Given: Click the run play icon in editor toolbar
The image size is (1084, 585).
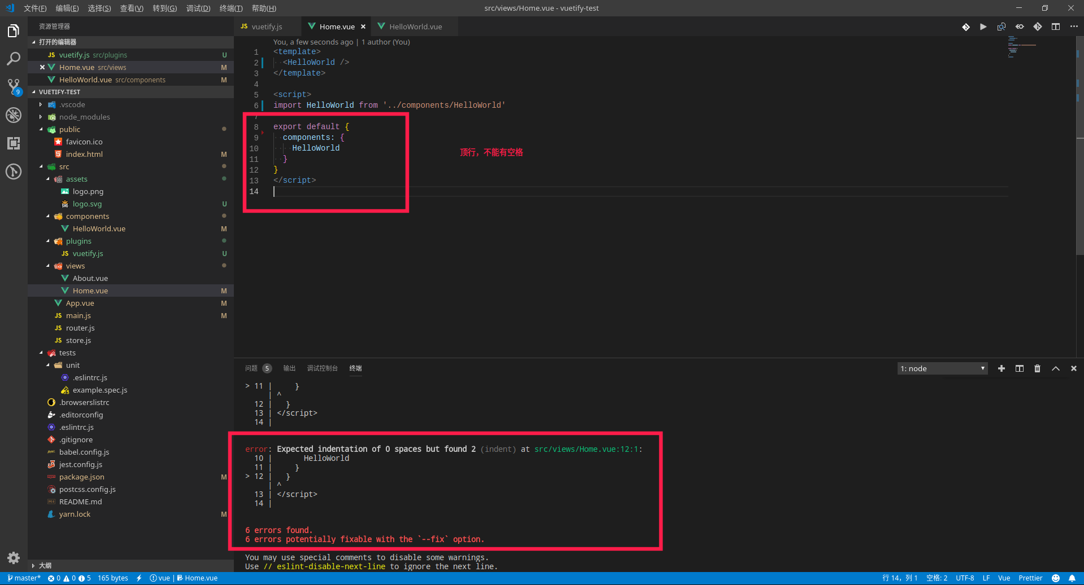Looking at the screenshot, I should coord(983,27).
